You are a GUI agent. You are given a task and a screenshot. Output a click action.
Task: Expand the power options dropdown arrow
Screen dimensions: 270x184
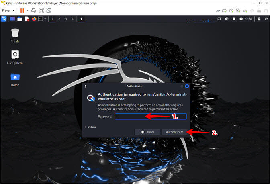point(27,11)
